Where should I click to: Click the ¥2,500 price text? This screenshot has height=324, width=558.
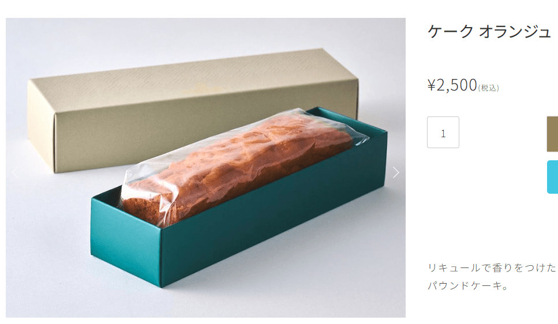pos(452,85)
